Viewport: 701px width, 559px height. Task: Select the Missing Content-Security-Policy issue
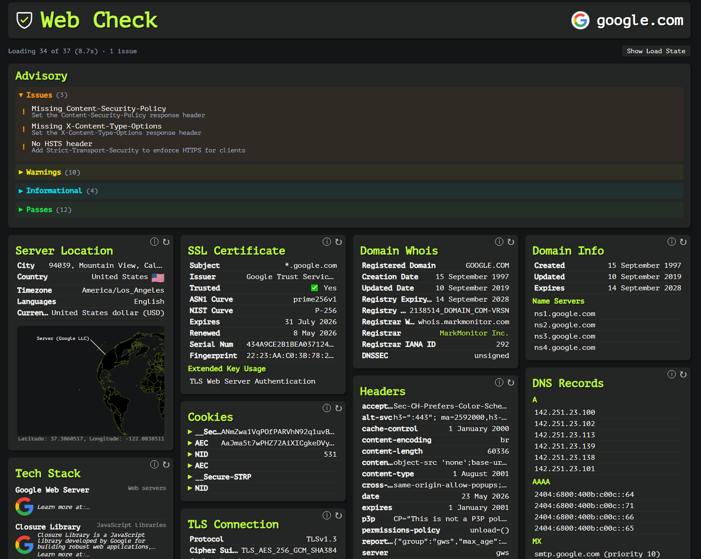[x=118, y=112]
